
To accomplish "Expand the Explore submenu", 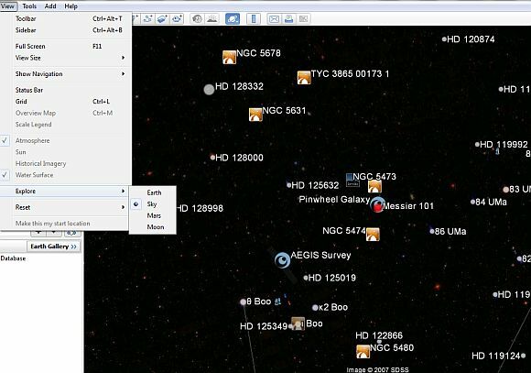I will (x=66, y=192).
